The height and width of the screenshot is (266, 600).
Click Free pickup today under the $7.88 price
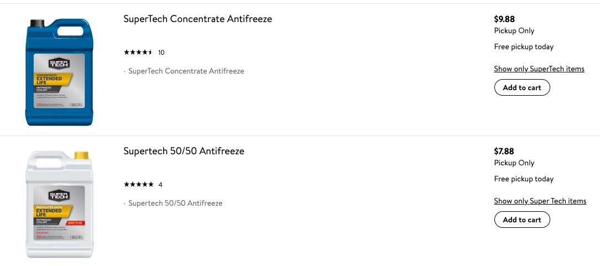coord(524,179)
